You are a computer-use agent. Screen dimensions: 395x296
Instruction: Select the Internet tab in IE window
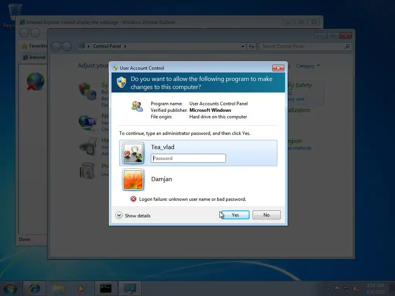(x=34, y=57)
